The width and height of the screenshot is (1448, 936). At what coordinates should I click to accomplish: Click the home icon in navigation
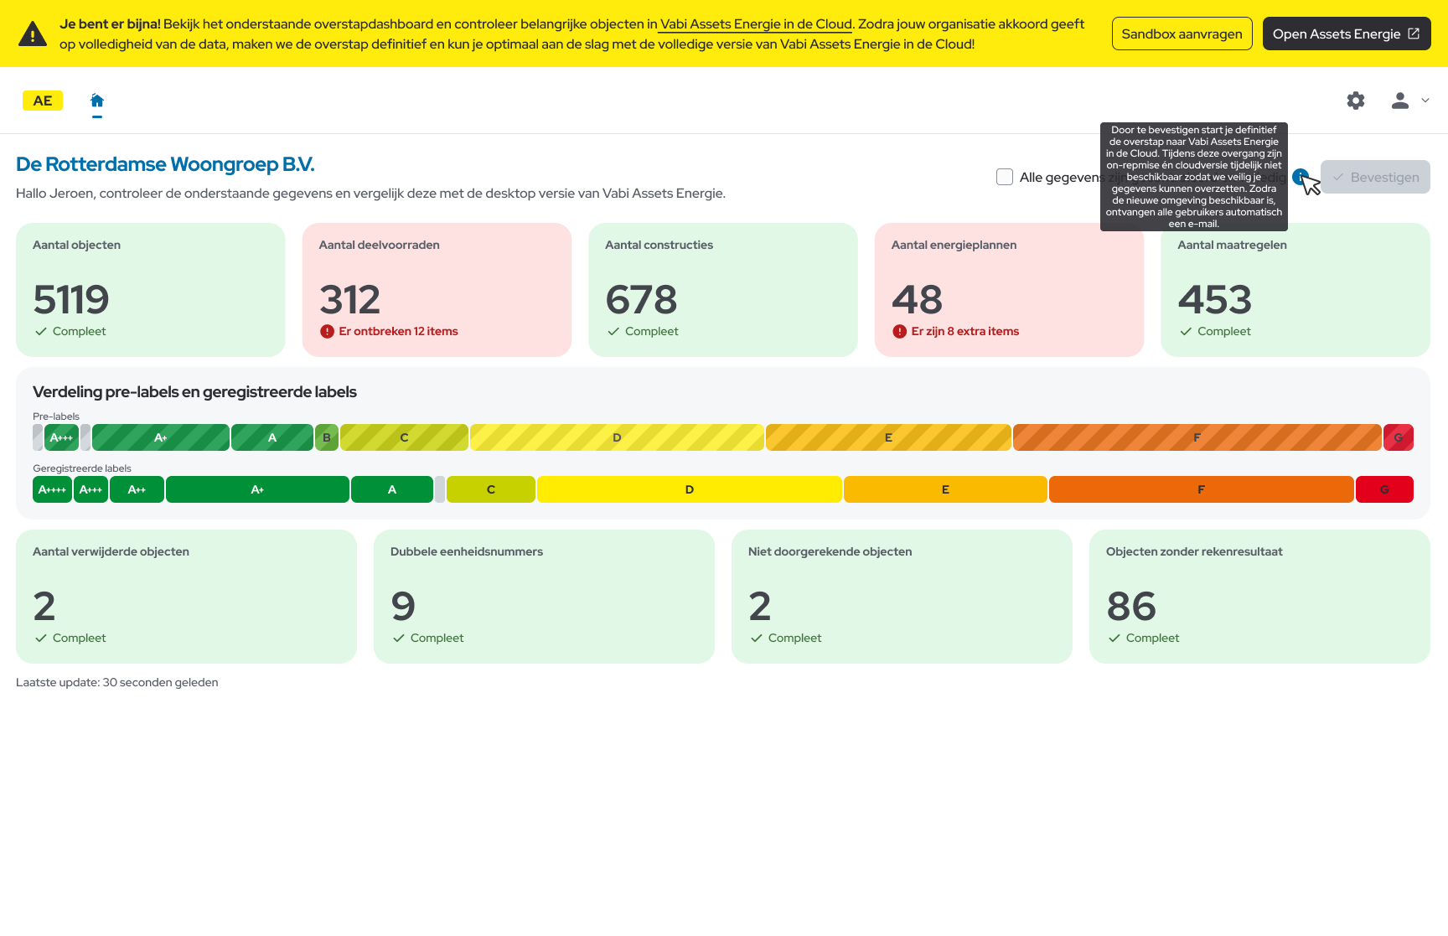pyautogui.click(x=97, y=101)
